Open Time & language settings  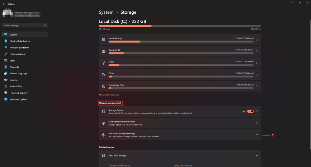18,74
